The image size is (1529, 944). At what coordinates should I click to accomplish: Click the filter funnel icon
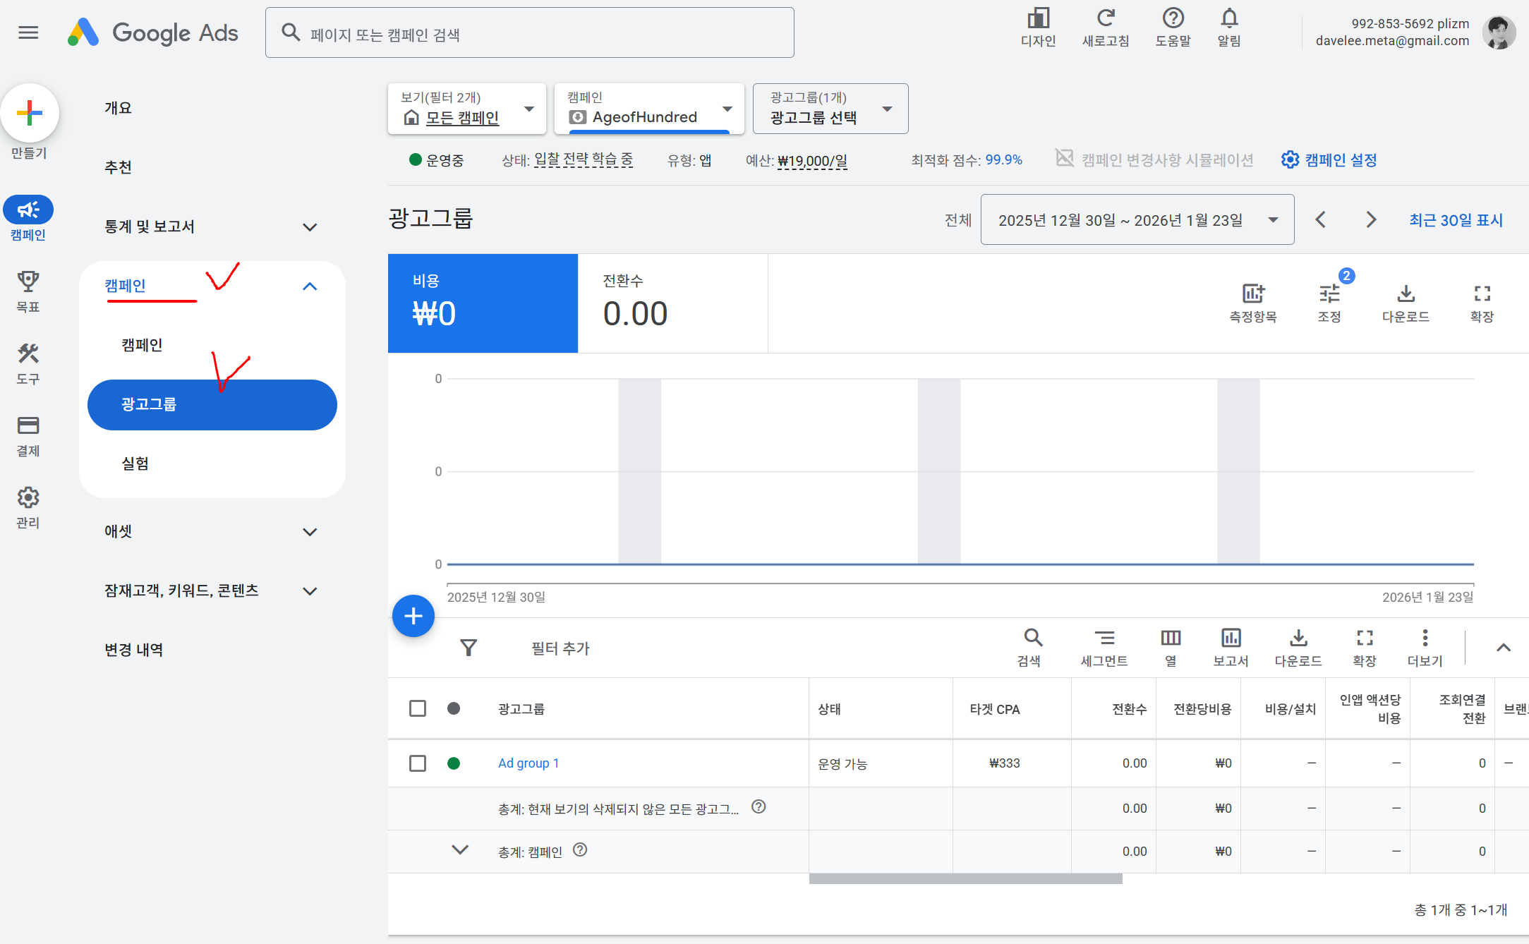469,648
